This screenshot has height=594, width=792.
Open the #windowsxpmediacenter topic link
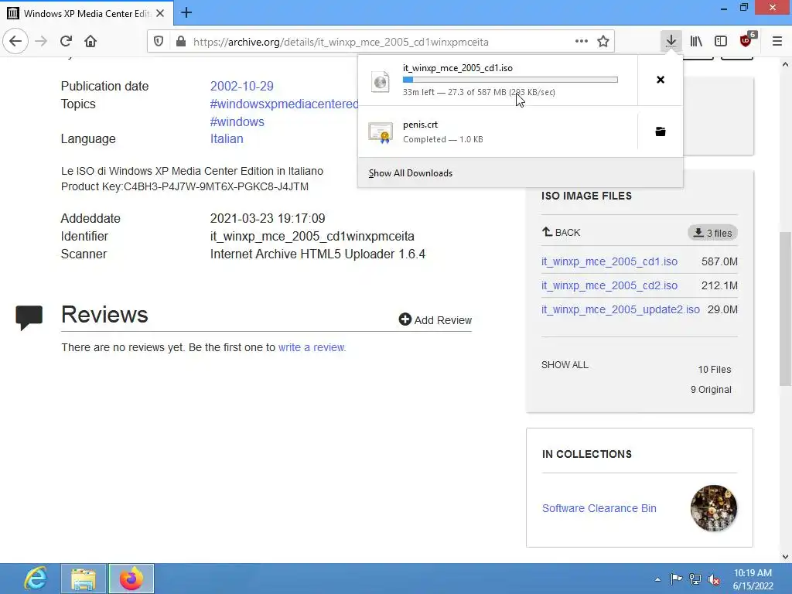pyautogui.click(x=284, y=104)
